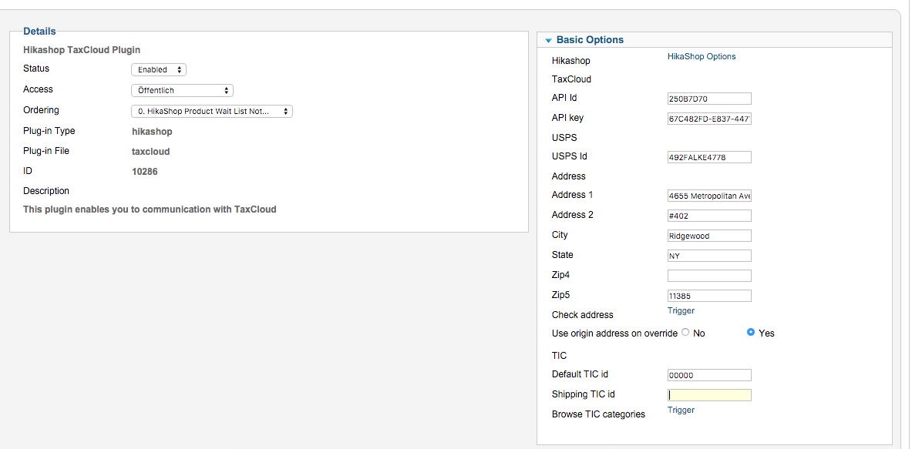Collapse the Basic Options panel arrow
912x449 pixels.
pyautogui.click(x=548, y=41)
